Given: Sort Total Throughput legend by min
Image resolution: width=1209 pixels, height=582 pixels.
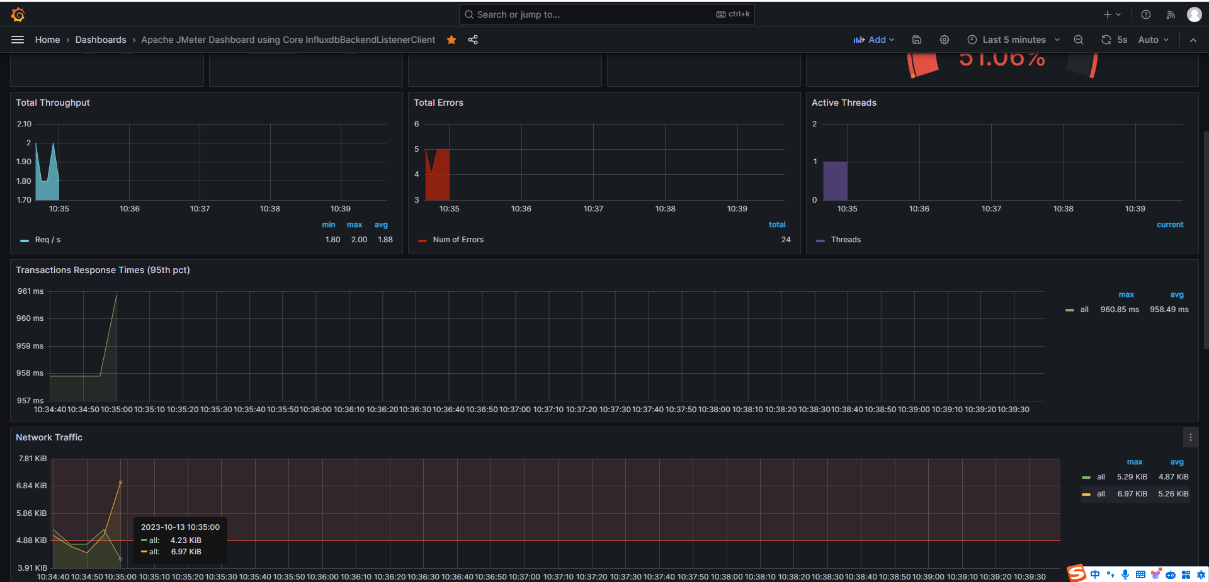Looking at the screenshot, I should 329,225.
